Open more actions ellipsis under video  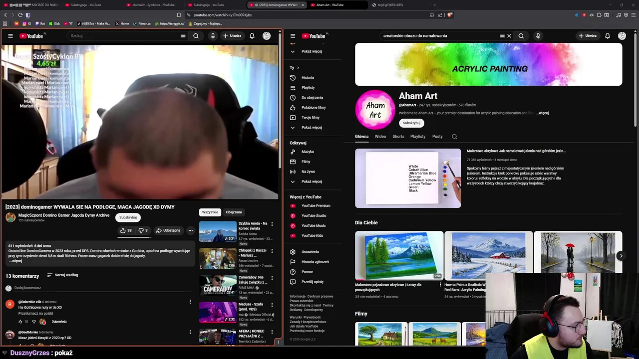190,230
